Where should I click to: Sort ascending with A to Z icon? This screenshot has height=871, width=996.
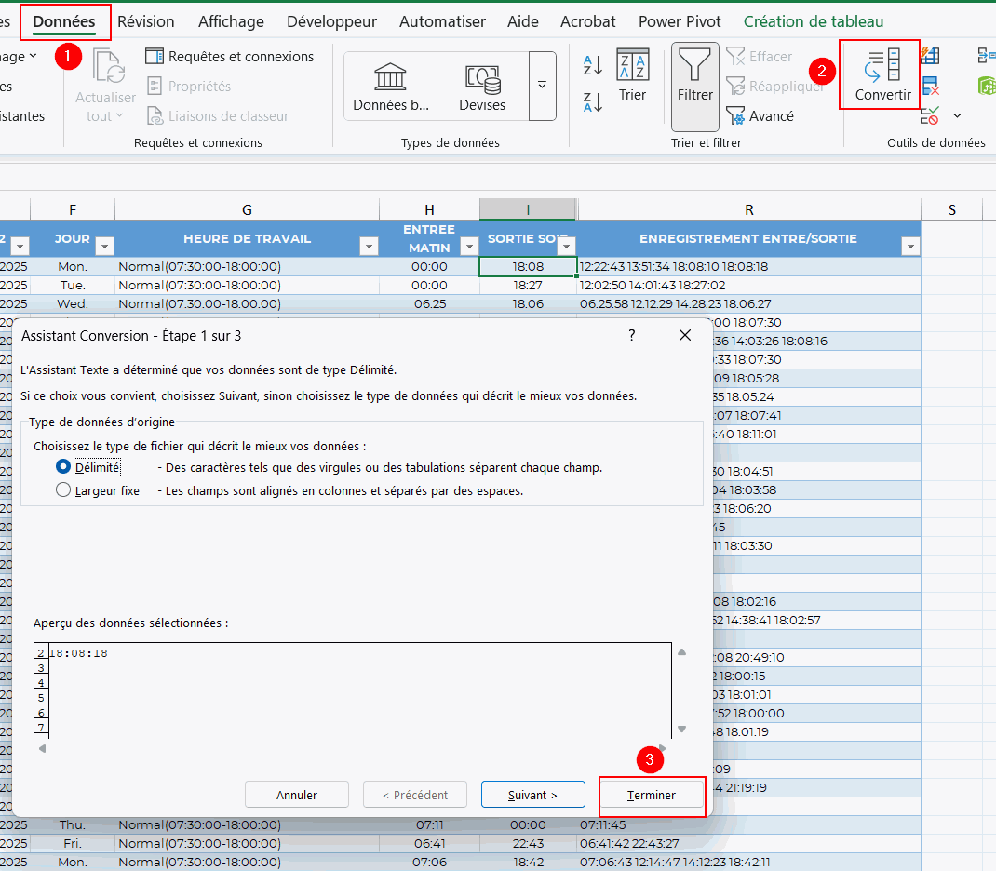click(593, 65)
